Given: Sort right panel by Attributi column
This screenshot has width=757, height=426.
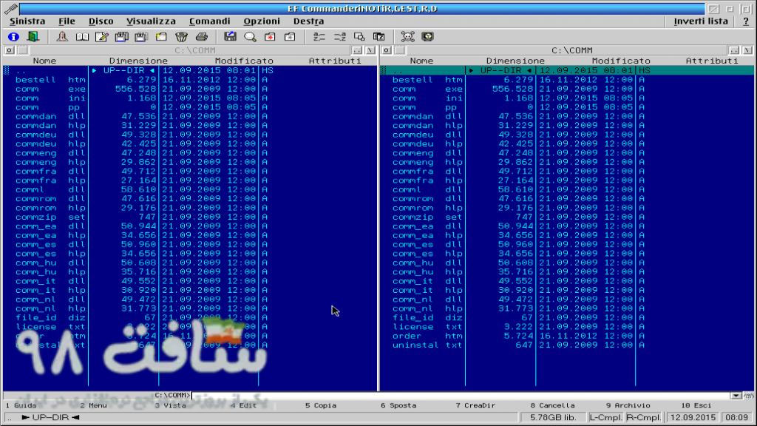Looking at the screenshot, I should coord(712,61).
